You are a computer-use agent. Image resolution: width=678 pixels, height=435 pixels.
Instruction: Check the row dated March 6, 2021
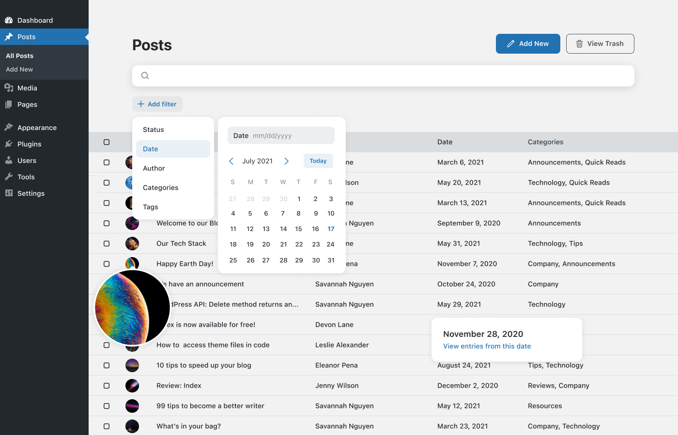[x=107, y=162]
